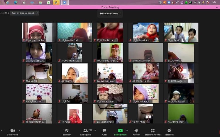Click the 2A_Humaira aqil video tile
The width and height of the screenshot is (220, 137).
point(145,93)
